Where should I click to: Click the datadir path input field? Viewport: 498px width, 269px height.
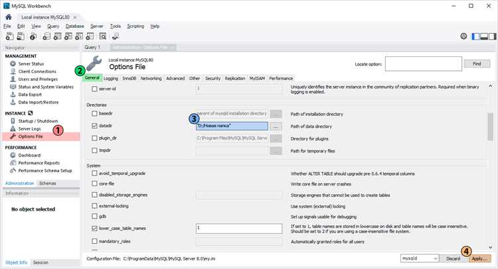(x=232, y=126)
